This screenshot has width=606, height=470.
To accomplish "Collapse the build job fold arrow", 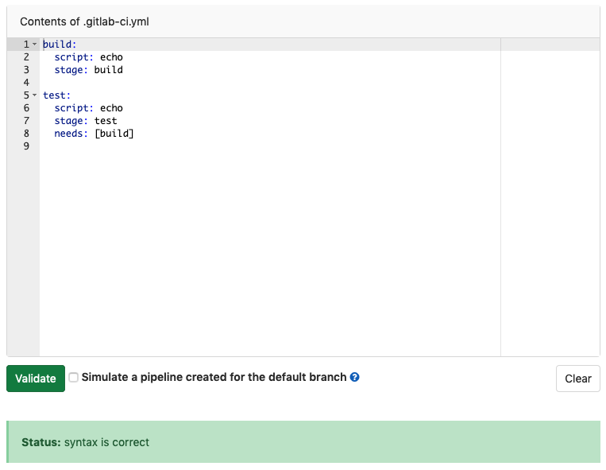I will point(35,45).
